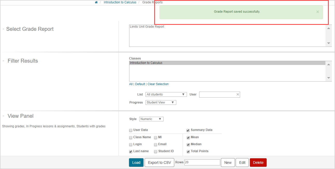Enable the User Data checkbox

(x=131, y=130)
